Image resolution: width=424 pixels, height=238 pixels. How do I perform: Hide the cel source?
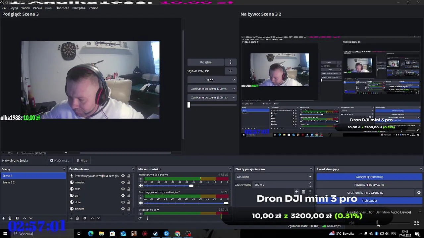tap(123, 196)
